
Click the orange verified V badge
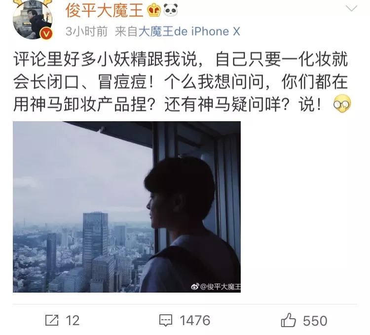click(x=46, y=33)
